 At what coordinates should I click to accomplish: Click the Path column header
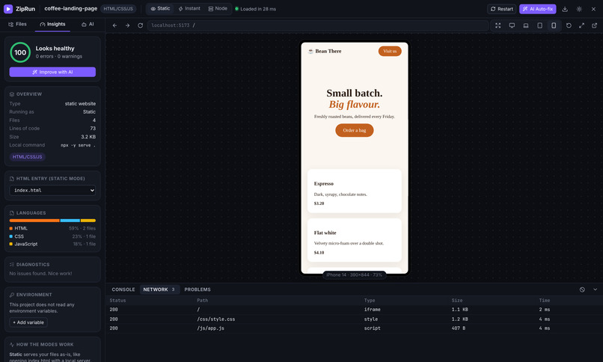click(202, 301)
